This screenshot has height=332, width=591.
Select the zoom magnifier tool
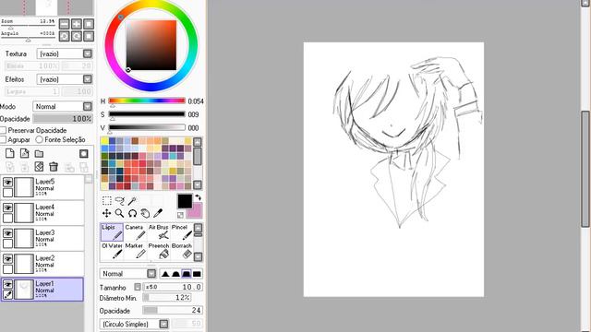120,213
